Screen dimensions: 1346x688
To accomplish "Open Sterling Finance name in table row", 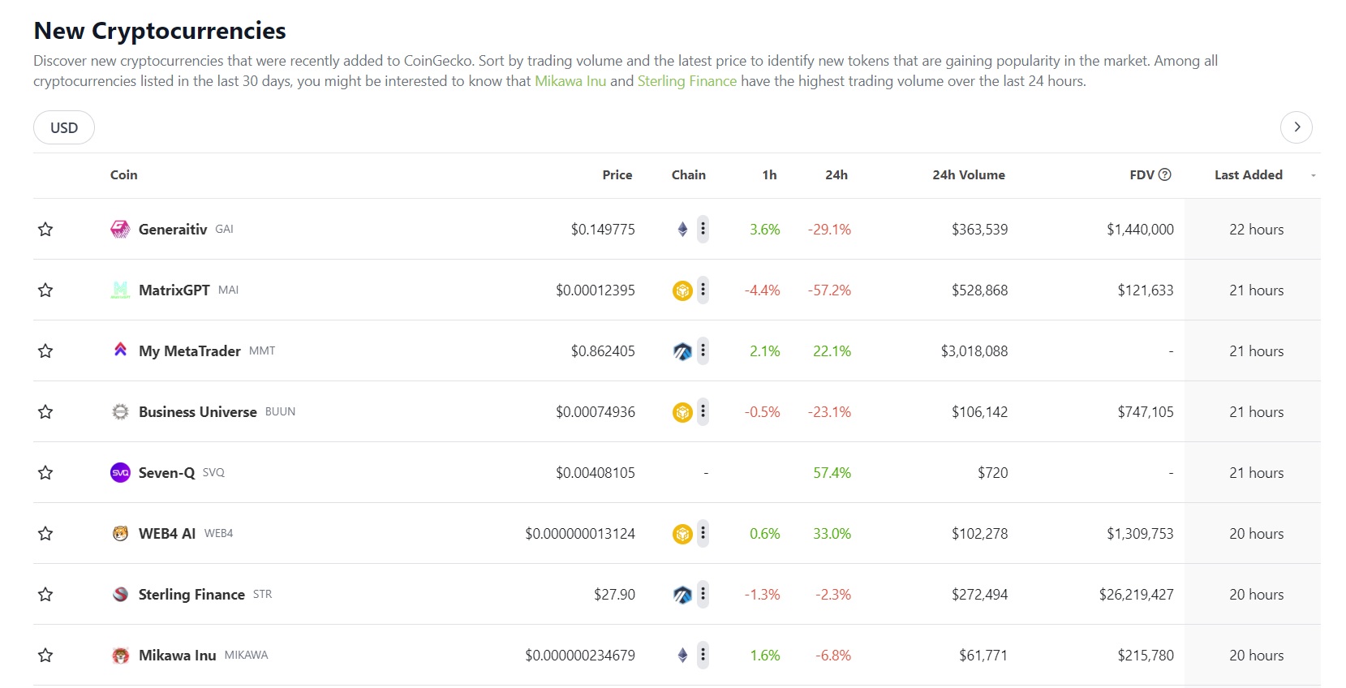I will [x=191, y=595].
